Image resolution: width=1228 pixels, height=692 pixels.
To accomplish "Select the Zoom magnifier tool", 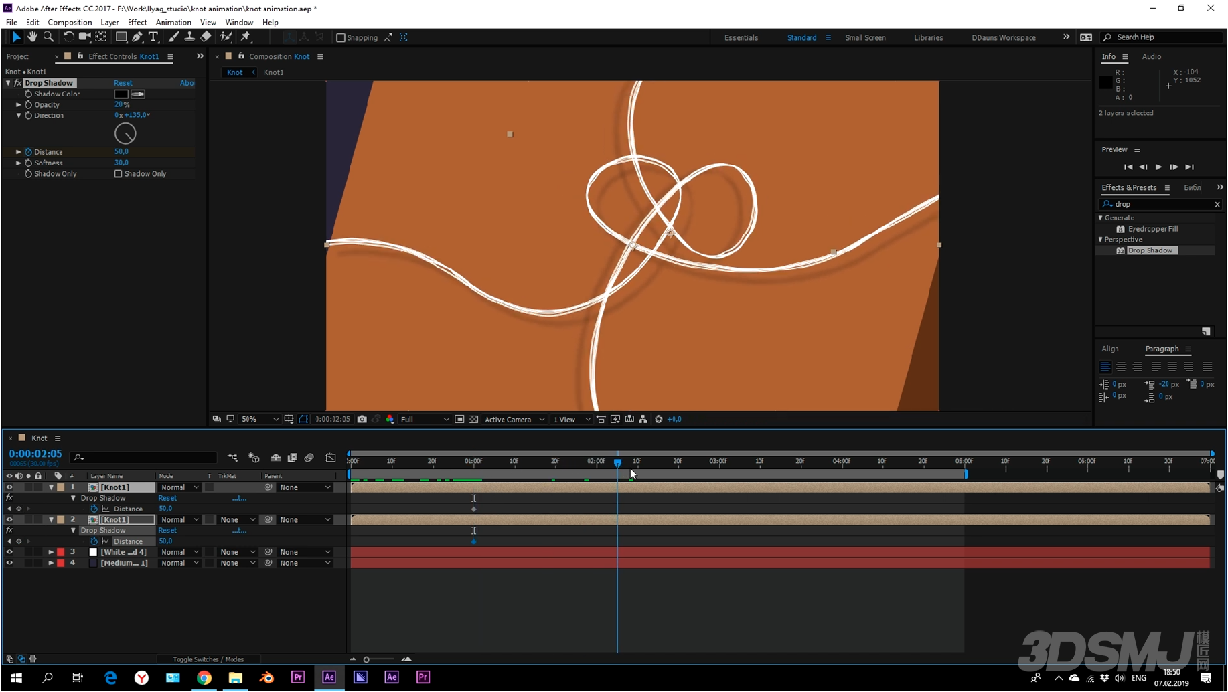I will 48,37.
